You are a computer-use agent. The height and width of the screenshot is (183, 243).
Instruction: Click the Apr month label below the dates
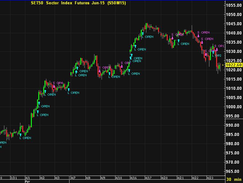tap(27, 181)
